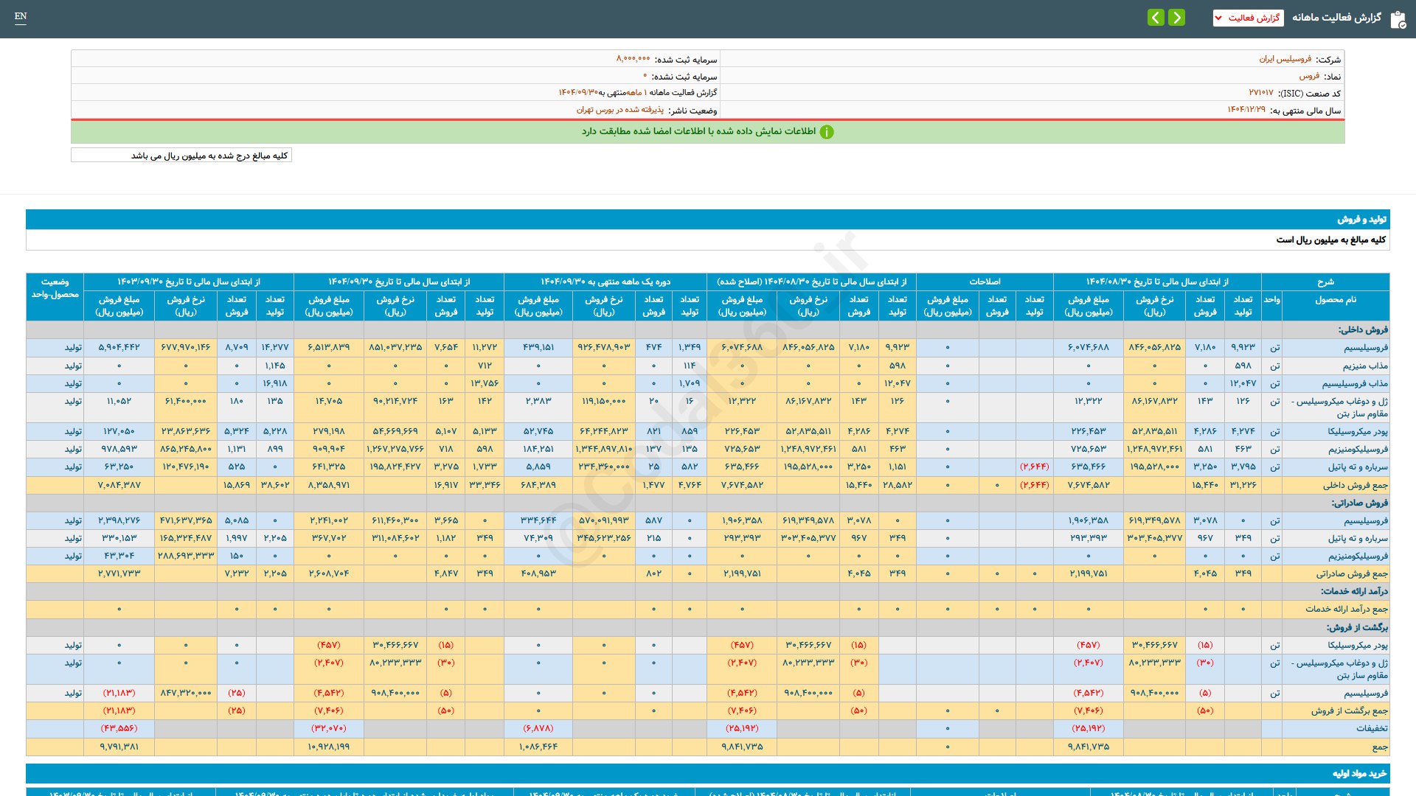Viewport: 1416px width, 796px height.
Task: Click the green info icon in banner
Action: [x=827, y=132]
